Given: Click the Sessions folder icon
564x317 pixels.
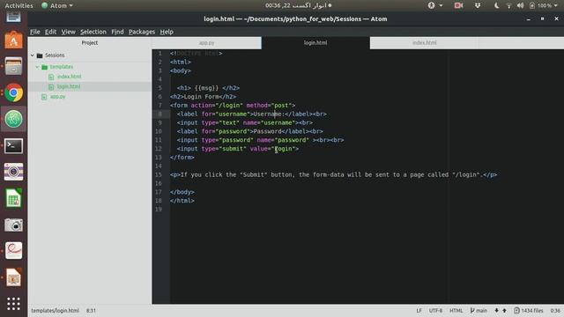Looking at the screenshot, I should coord(40,55).
